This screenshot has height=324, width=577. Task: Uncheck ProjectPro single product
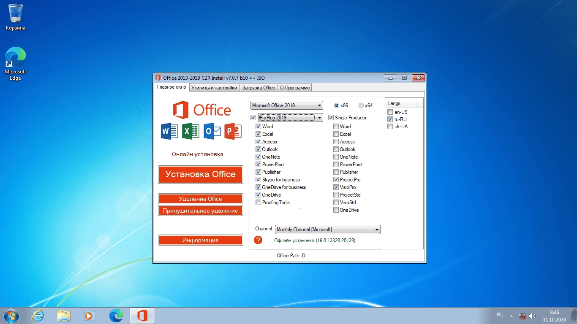[x=336, y=180]
